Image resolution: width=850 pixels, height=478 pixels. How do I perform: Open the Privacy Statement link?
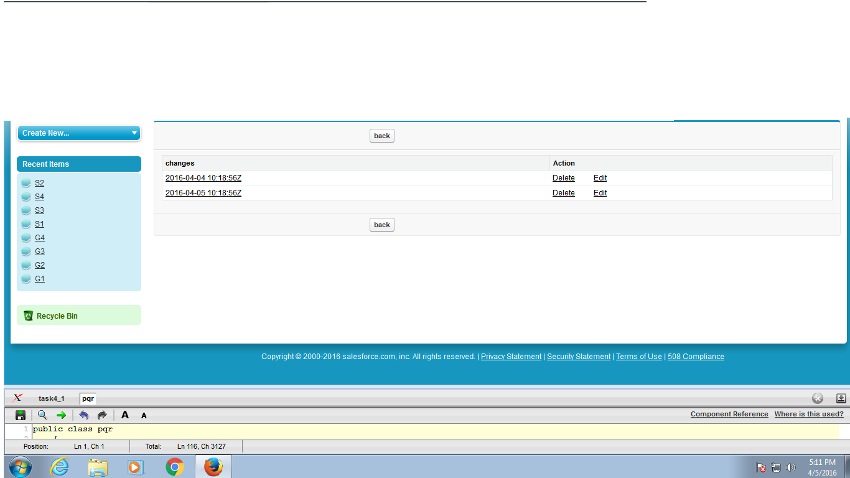click(x=511, y=357)
